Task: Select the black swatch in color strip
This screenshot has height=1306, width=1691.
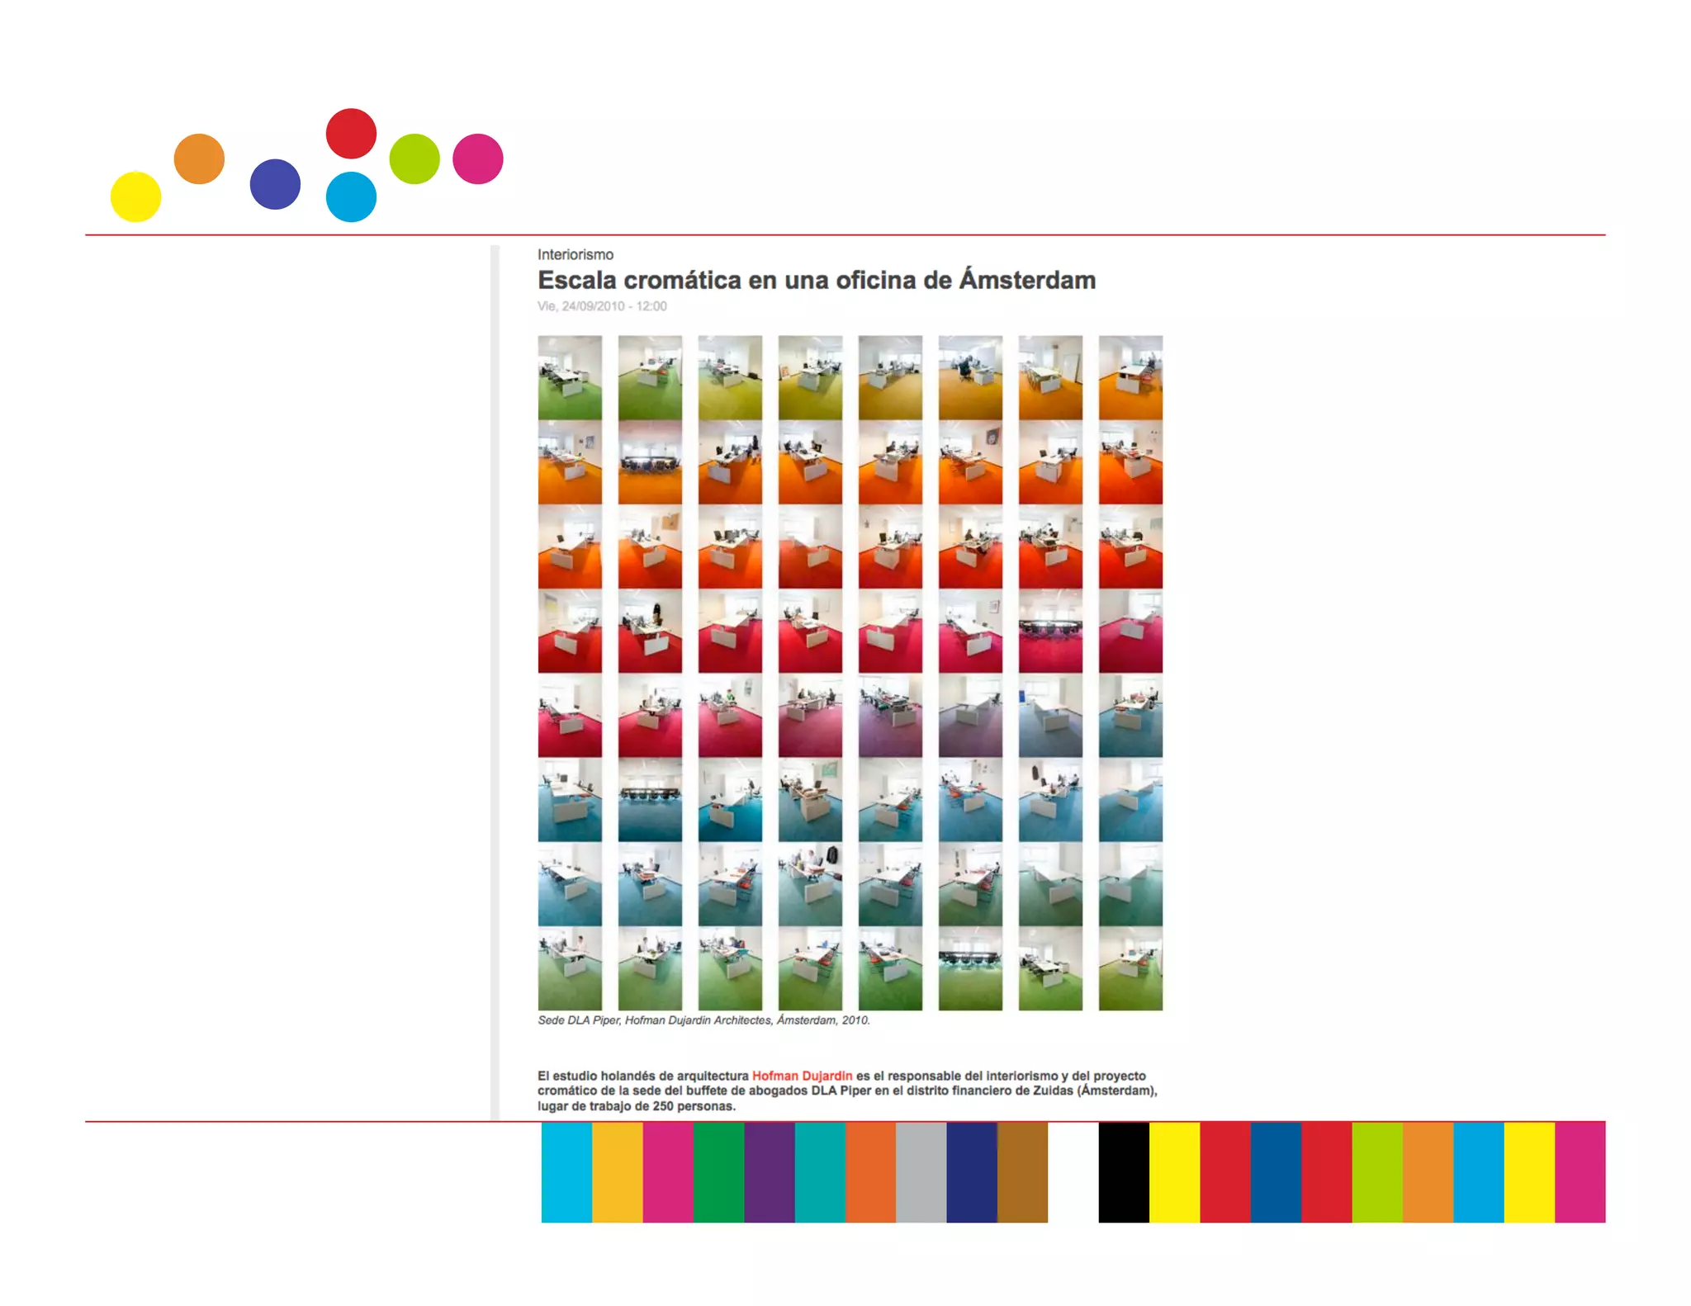Action: 1123,1172
